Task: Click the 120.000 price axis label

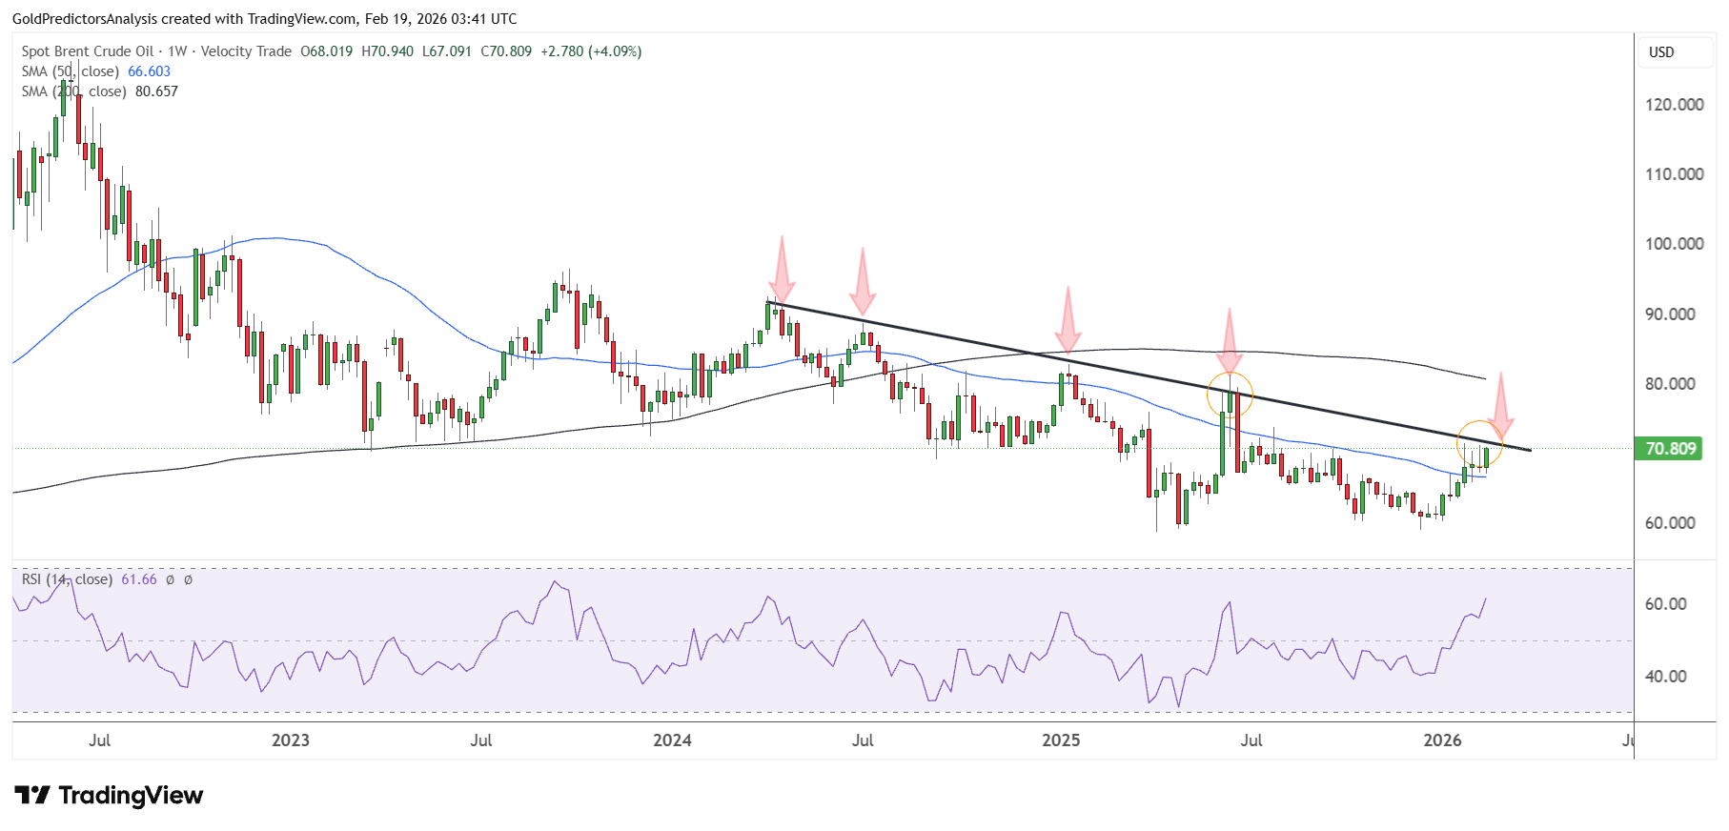Action: point(1675,105)
